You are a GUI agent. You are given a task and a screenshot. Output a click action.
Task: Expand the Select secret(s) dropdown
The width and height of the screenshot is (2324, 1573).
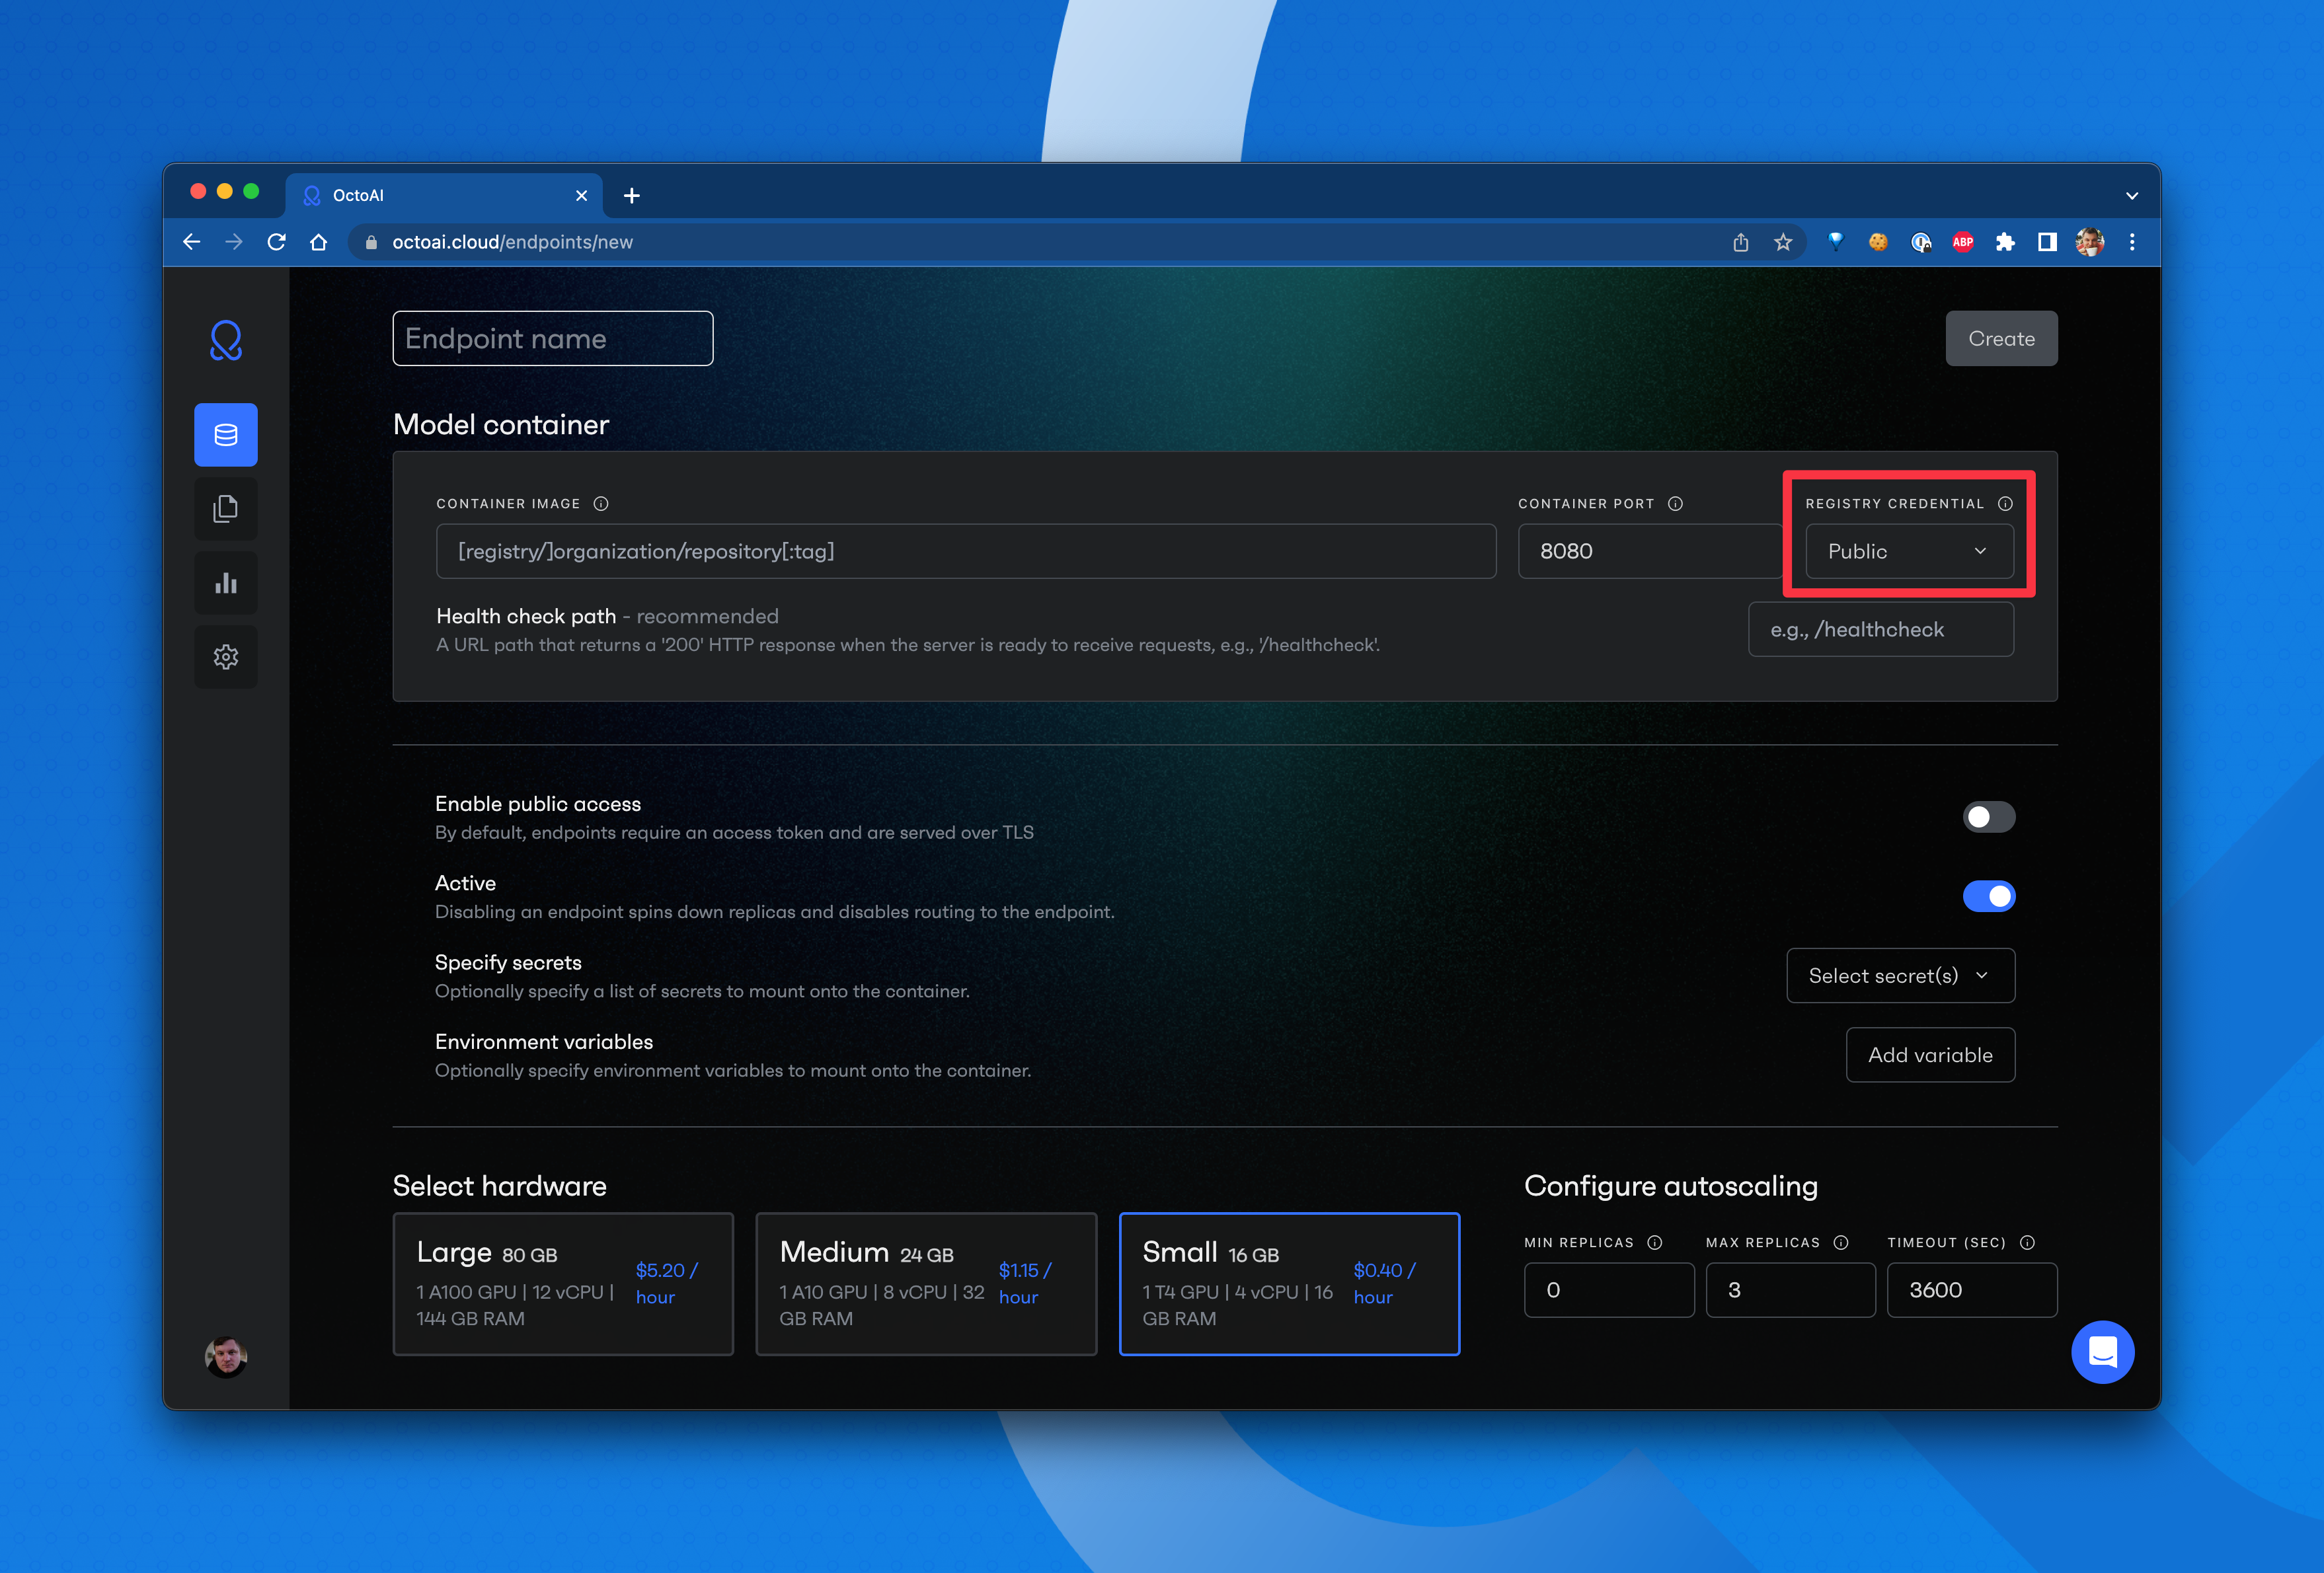1899,975
